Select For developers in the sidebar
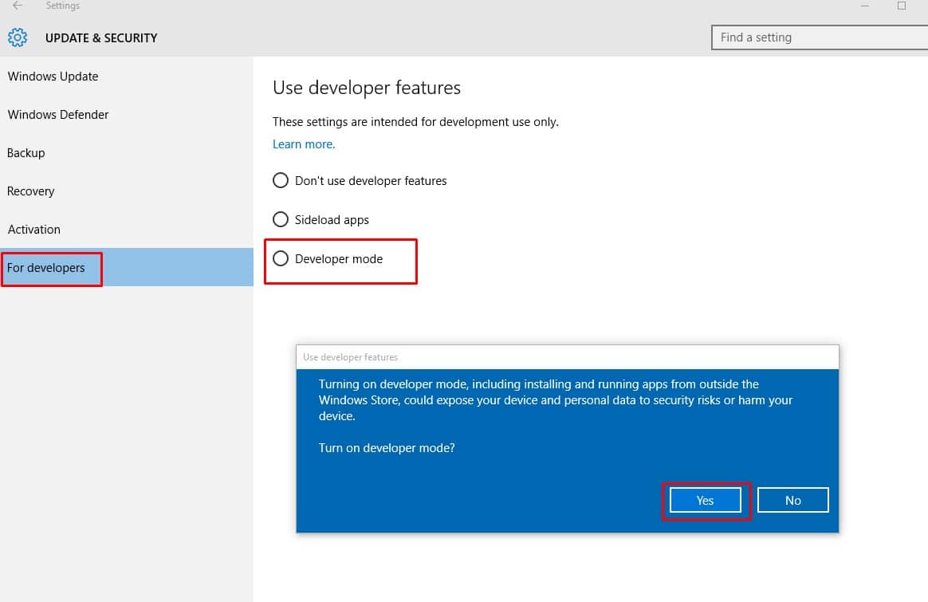 (x=46, y=268)
